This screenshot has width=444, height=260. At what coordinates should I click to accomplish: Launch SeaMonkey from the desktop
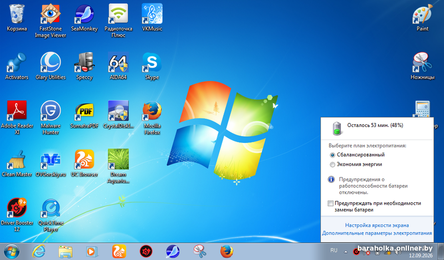(84, 18)
